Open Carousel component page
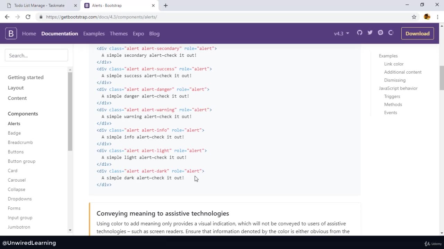 click(17, 180)
